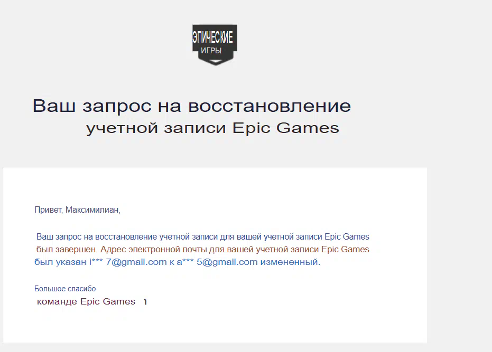Click the line starting 'Ваш запрос на восстановление учетной'
The width and height of the screenshot is (492, 352).
(203, 236)
